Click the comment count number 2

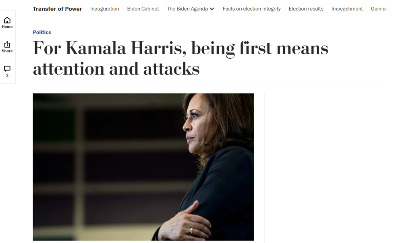pos(7,75)
